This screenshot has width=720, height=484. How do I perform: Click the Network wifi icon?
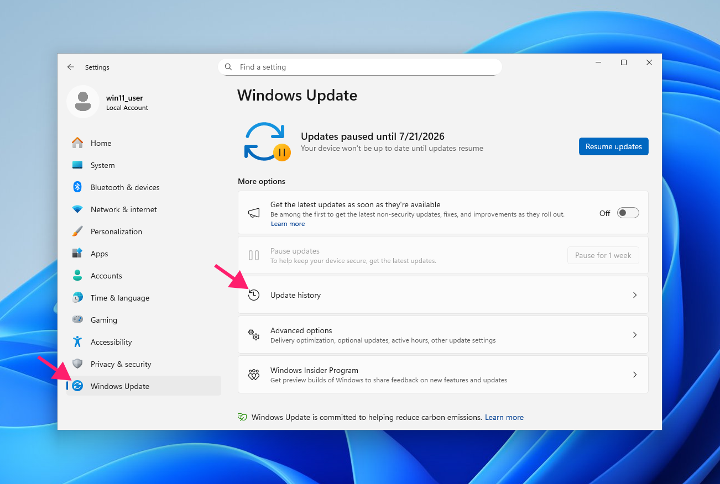[x=77, y=209]
